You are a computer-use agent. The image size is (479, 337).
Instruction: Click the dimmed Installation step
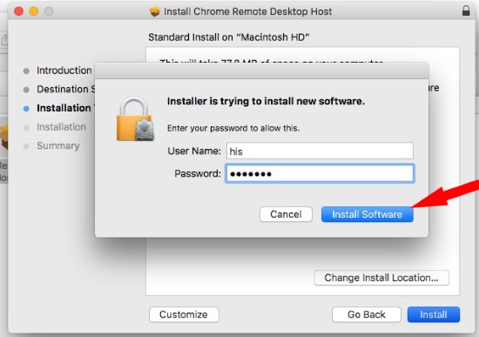pos(61,127)
